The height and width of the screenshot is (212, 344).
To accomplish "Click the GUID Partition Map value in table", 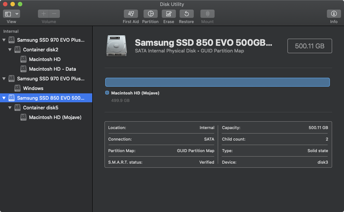I will point(196,151).
